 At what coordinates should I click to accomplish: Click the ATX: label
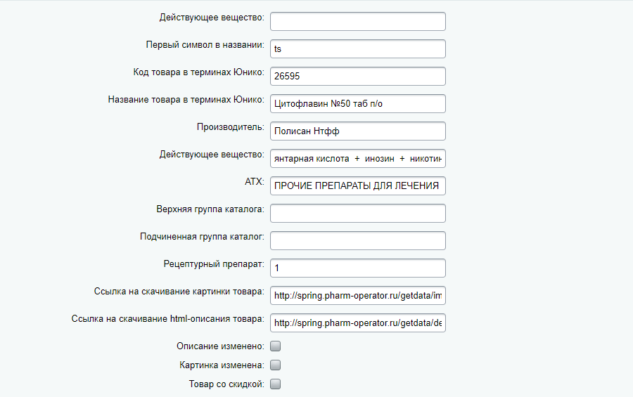tap(255, 182)
